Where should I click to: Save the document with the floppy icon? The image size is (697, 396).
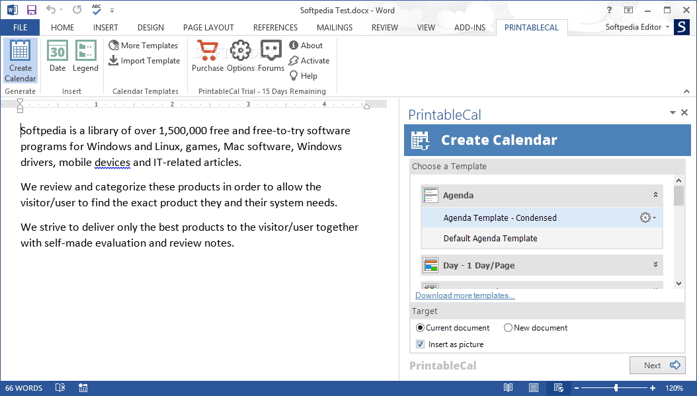[x=32, y=10]
